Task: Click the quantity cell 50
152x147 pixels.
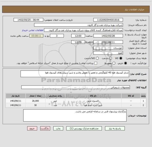Action: [x=35, y=105]
